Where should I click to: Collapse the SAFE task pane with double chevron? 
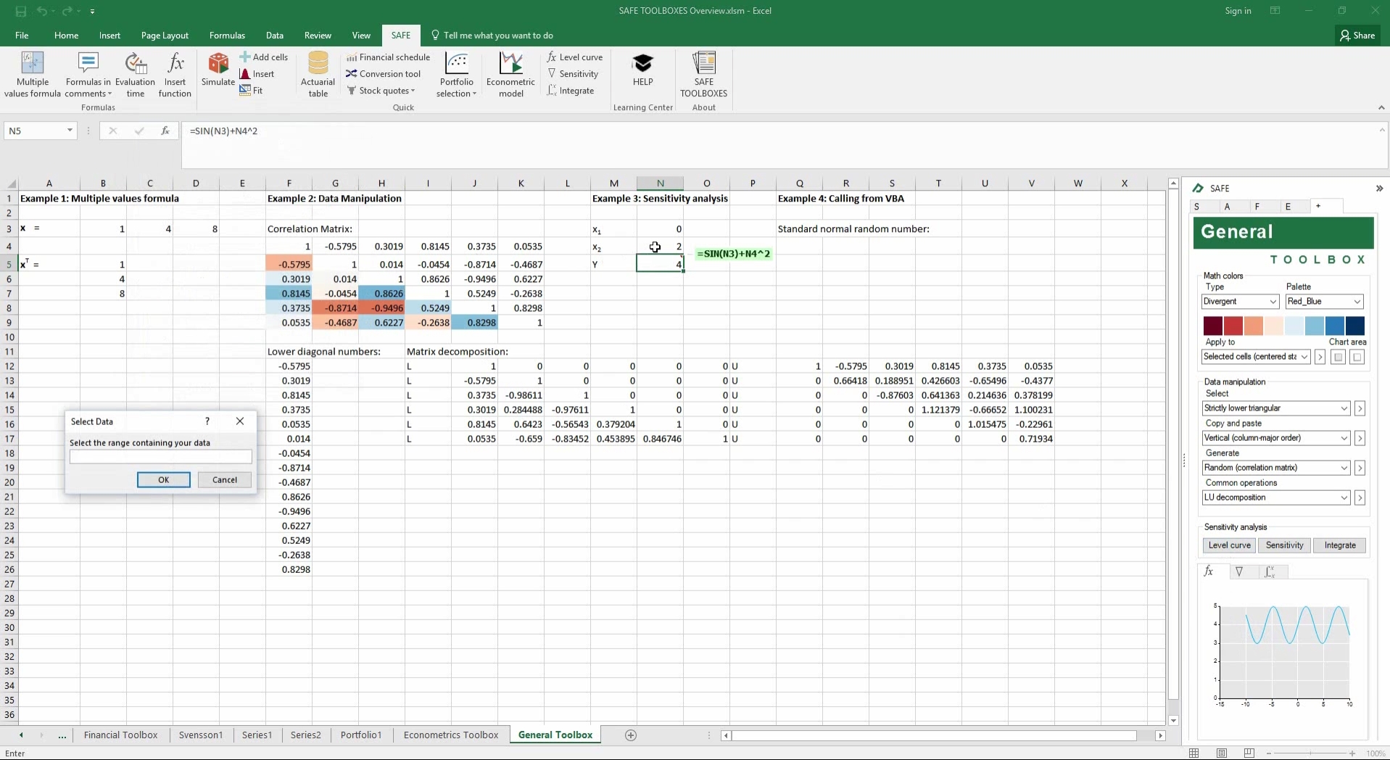pyautogui.click(x=1379, y=189)
